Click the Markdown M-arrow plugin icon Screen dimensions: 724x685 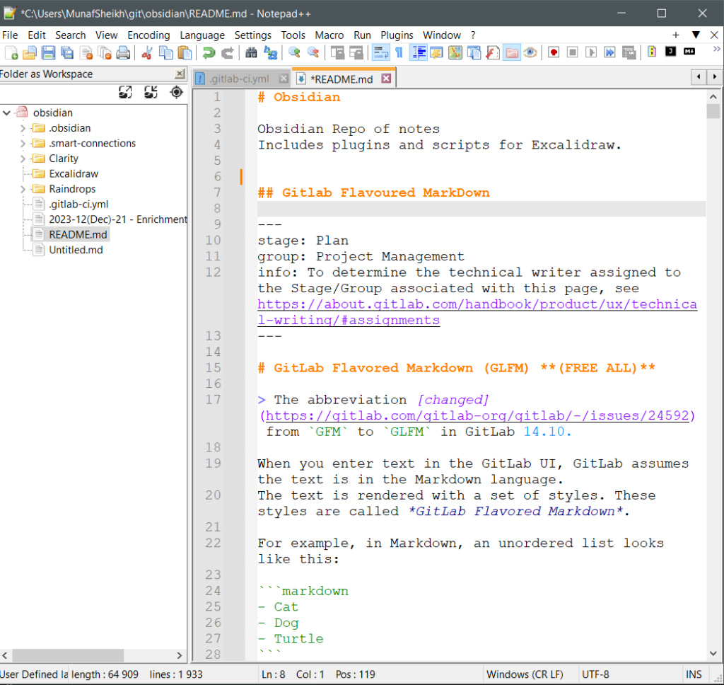click(689, 52)
